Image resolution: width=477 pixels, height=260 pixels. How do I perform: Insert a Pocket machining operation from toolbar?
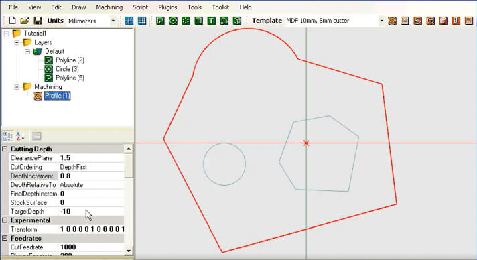405,21
